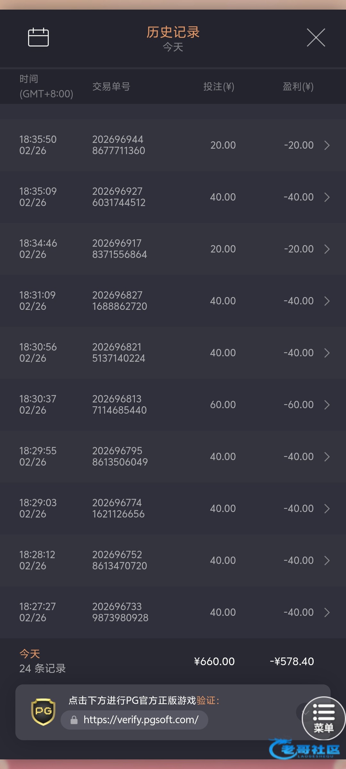
Task: Close the history record panel
Action: (316, 37)
